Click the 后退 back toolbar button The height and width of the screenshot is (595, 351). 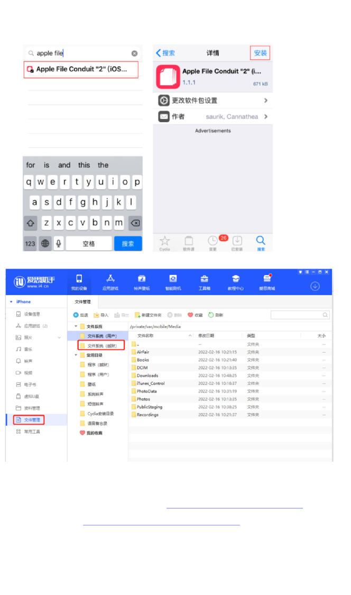coord(80,315)
